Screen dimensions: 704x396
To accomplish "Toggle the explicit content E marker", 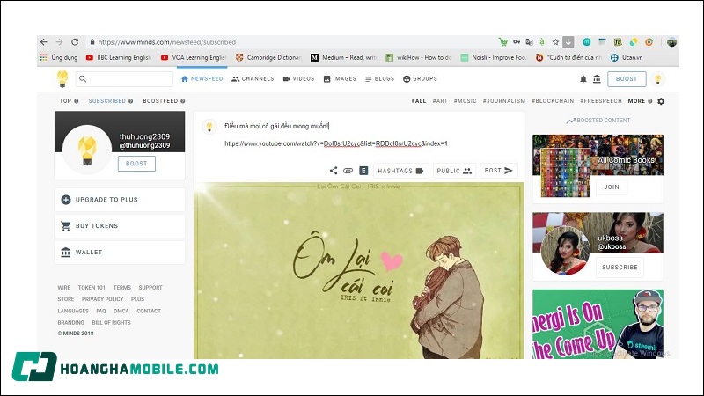I will [x=363, y=171].
